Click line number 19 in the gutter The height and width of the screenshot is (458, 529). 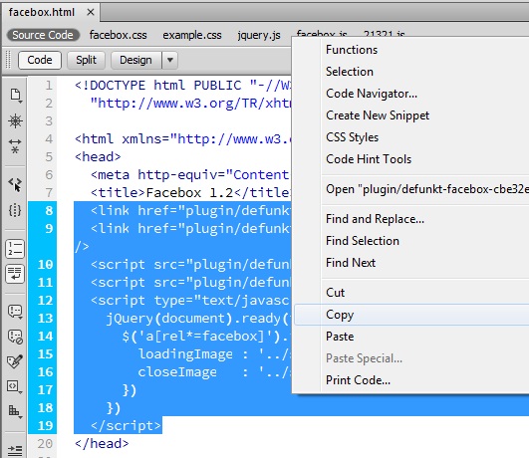tap(45, 425)
